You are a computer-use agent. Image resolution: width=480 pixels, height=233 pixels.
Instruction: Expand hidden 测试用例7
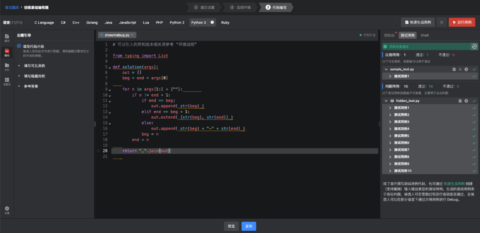click(390, 150)
